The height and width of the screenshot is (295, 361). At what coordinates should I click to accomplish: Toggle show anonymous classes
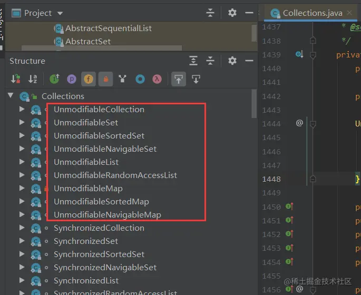(x=140, y=79)
